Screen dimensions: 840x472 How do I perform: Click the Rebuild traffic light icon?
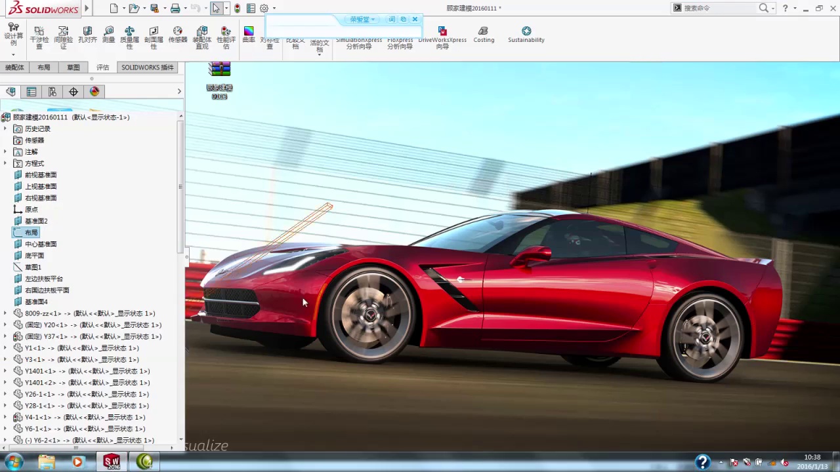(x=237, y=9)
